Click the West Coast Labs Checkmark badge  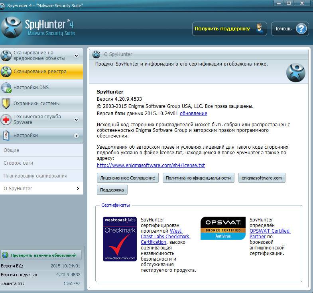pos(120,239)
